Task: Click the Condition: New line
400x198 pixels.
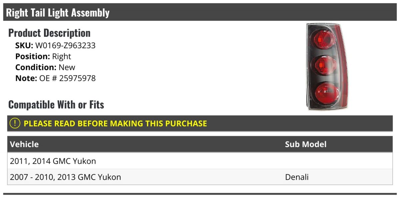Action: [x=45, y=67]
